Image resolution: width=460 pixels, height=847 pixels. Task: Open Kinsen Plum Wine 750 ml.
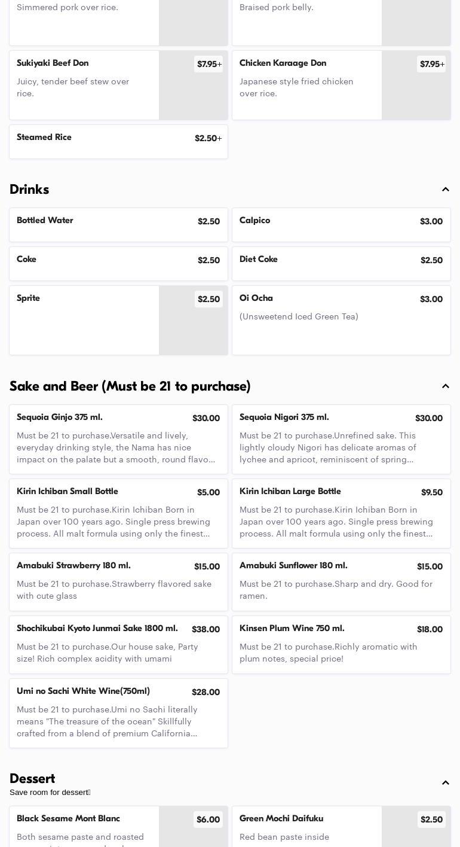coord(341,645)
